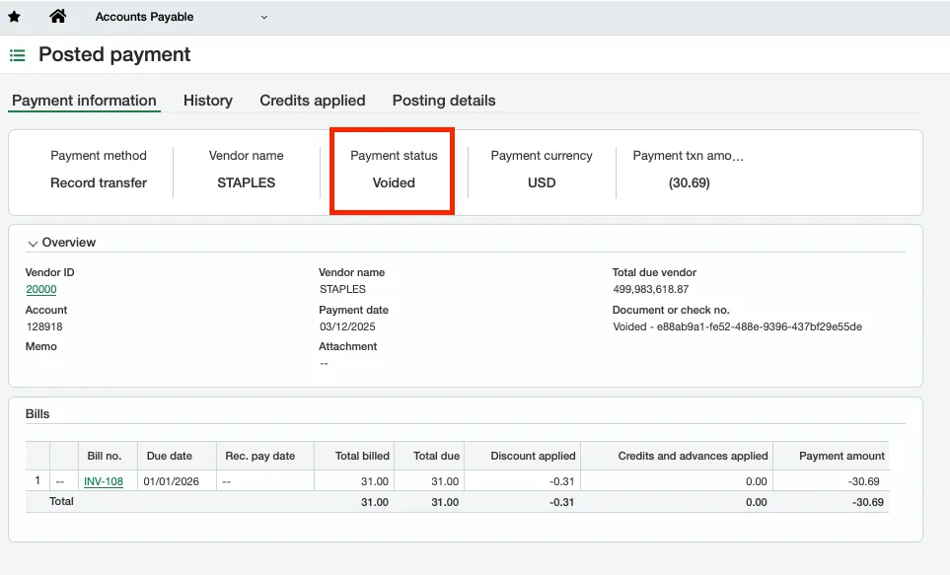This screenshot has width=950, height=575.
Task: Open the Accounts Payable dropdown arrow
Action: pyautogui.click(x=264, y=18)
